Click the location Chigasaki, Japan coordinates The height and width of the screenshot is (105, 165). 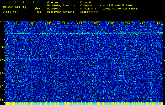[x=106, y=6]
